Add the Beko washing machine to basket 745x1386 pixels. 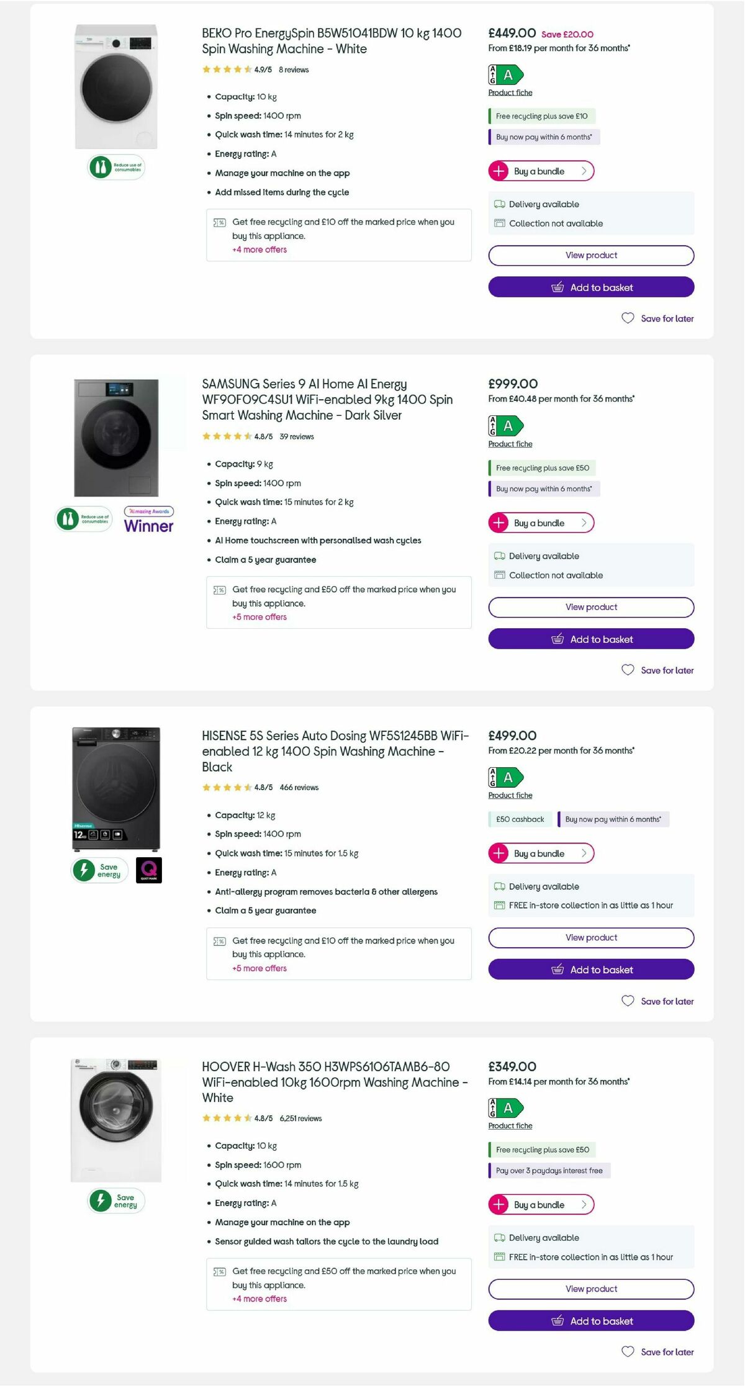(x=590, y=287)
